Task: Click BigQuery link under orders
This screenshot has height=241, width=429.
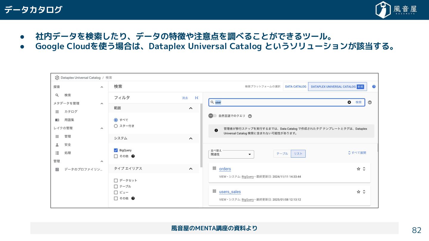Action: pos(248,177)
